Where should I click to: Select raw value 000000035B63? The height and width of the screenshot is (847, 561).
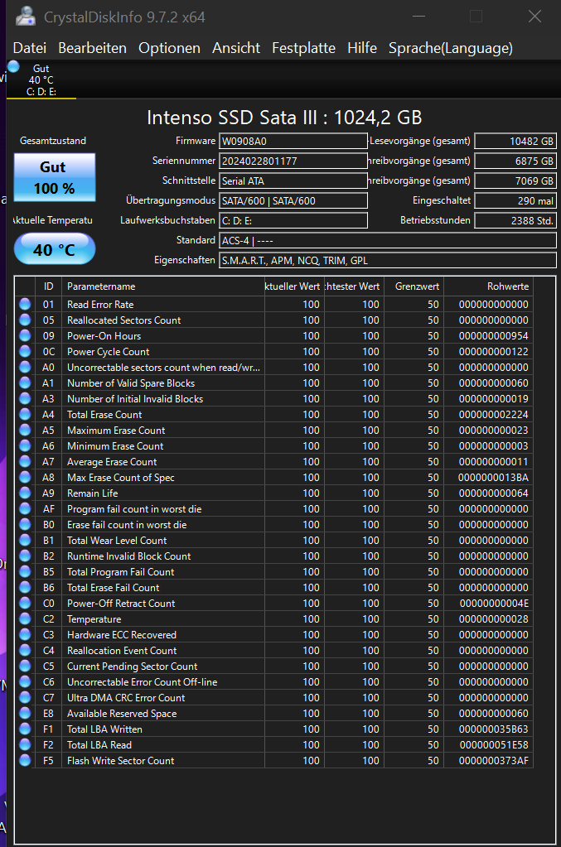point(493,729)
